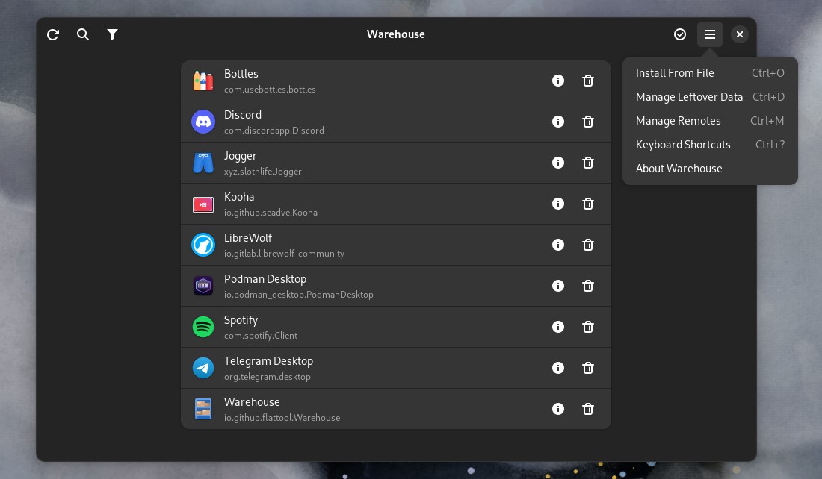Show info for LibreWolf
Viewport: 822px width, 479px height.
558,245
